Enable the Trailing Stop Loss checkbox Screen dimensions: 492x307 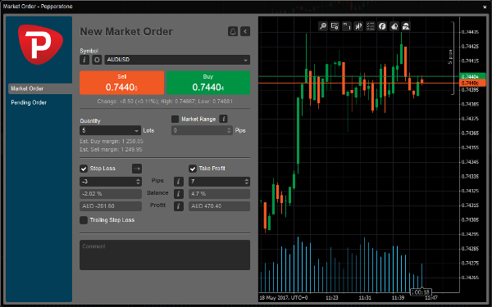tap(84, 220)
